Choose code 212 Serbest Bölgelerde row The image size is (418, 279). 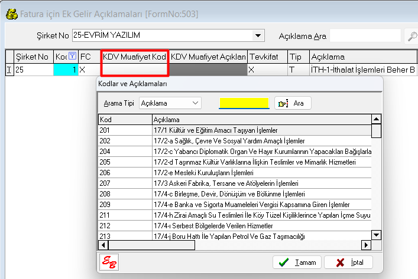(x=236, y=226)
